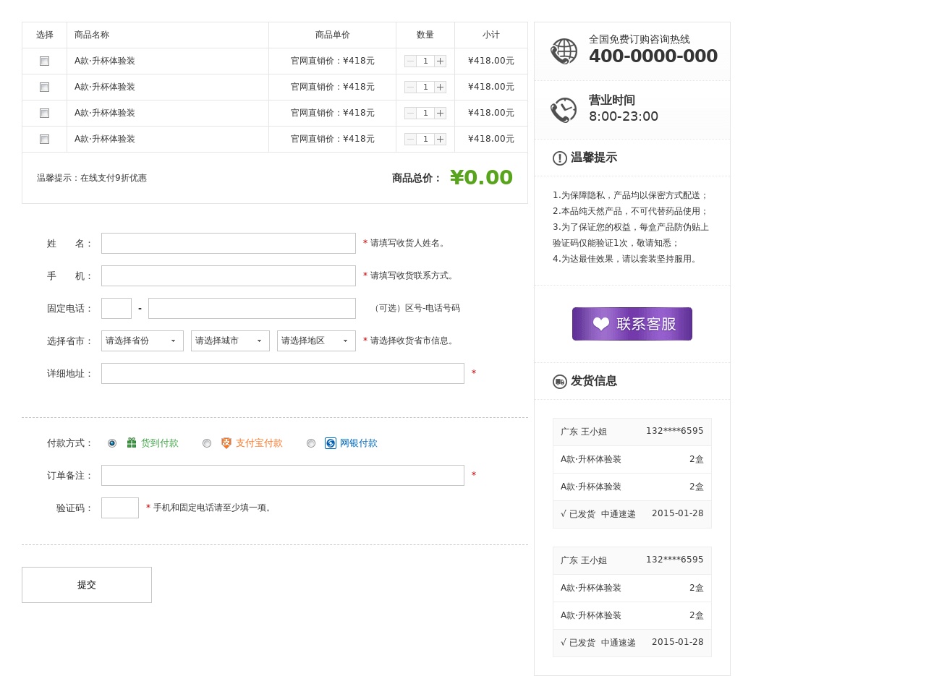Check the fourth product row checkbox
Image resolution: width=926 pixels, height=676 pixels.
click(x=45, y=140)
